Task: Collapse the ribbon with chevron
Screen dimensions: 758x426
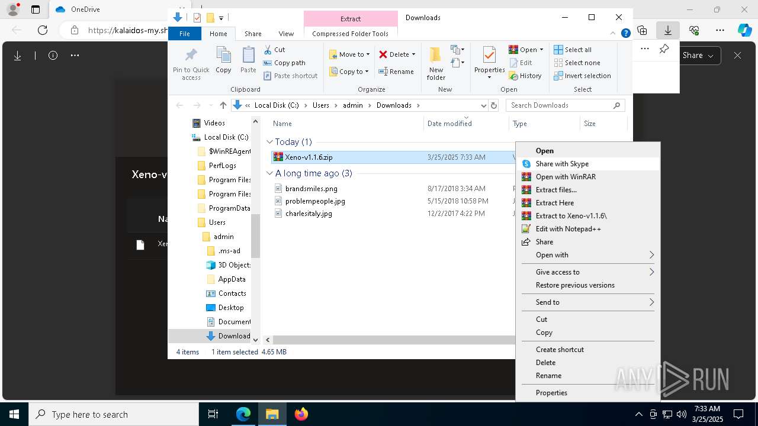Action: click(x=614, y=34)
